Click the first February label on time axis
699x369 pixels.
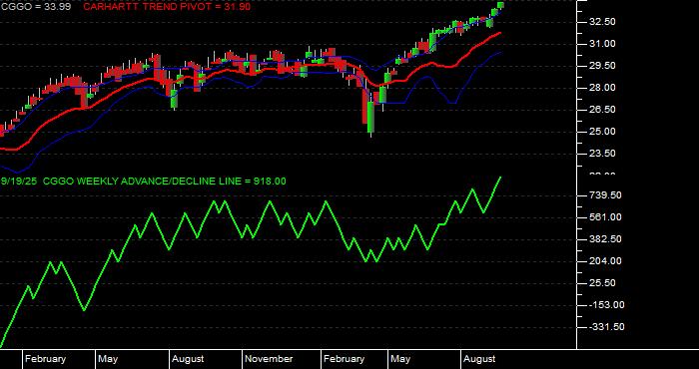point(45,359)
